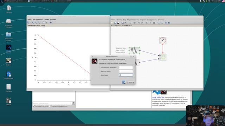Confirm dialog with the OK button
This screenshot has width=225, height=126.
point(124,82)
